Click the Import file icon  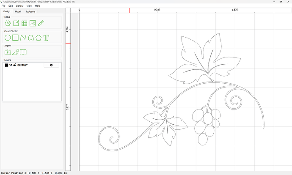click(x=8, y=52)
